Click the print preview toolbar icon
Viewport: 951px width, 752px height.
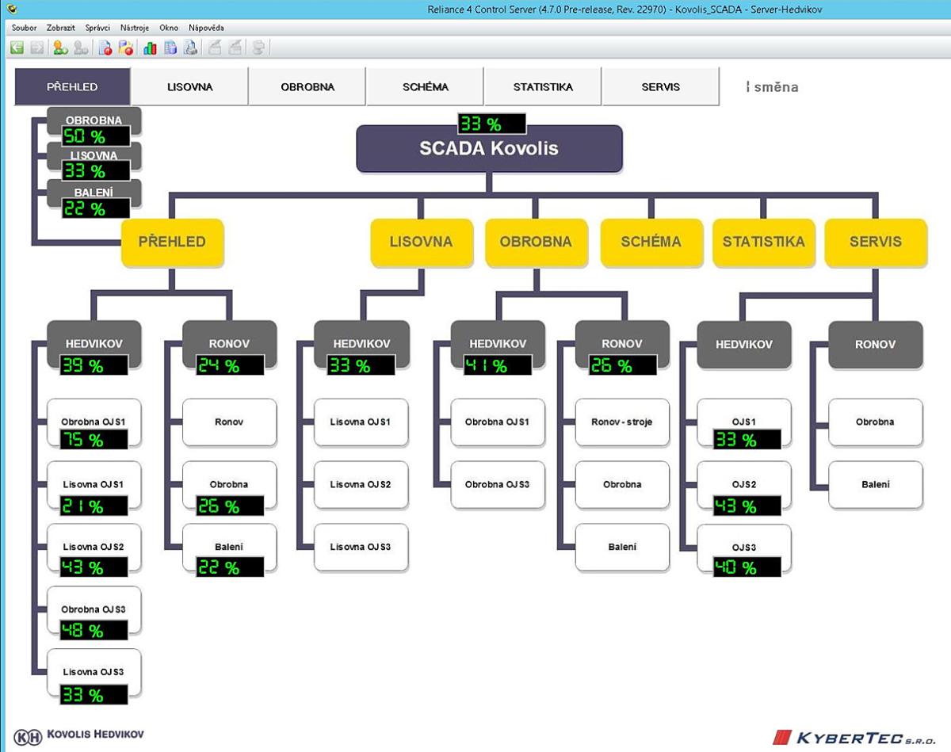[191, 48]
